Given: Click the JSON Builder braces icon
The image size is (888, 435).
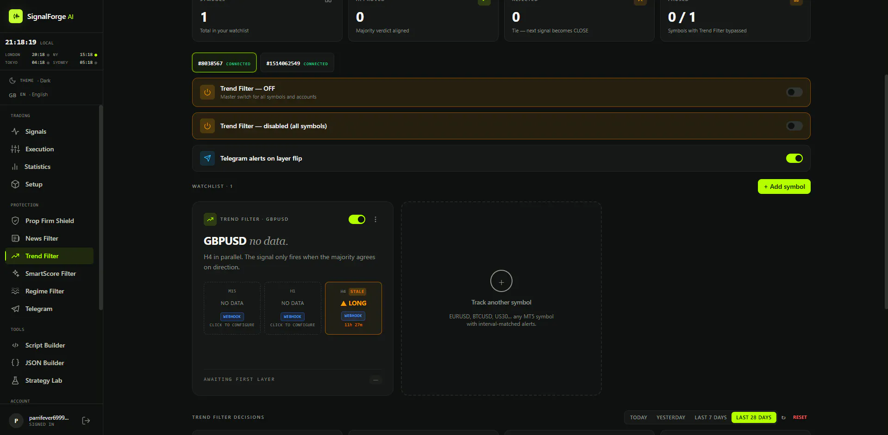Looking at the screenshot, I should coord(15,363).
